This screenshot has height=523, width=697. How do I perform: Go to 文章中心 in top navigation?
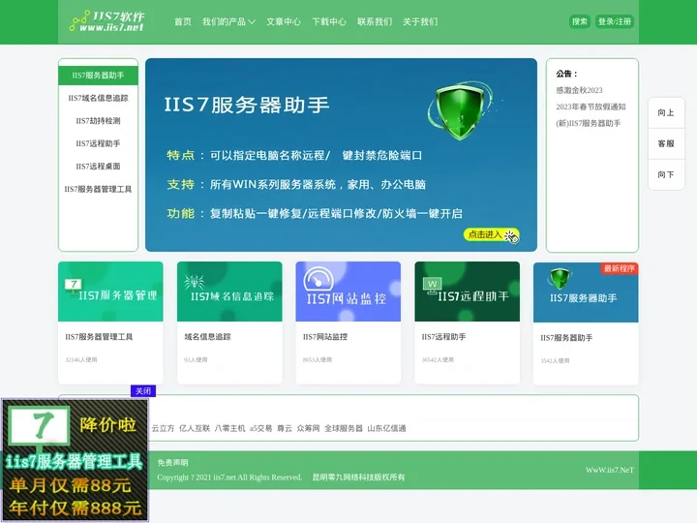[x=284, y=21]
